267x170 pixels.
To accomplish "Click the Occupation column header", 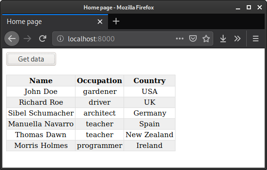I will pyautogui.click(x=100, y=80).
